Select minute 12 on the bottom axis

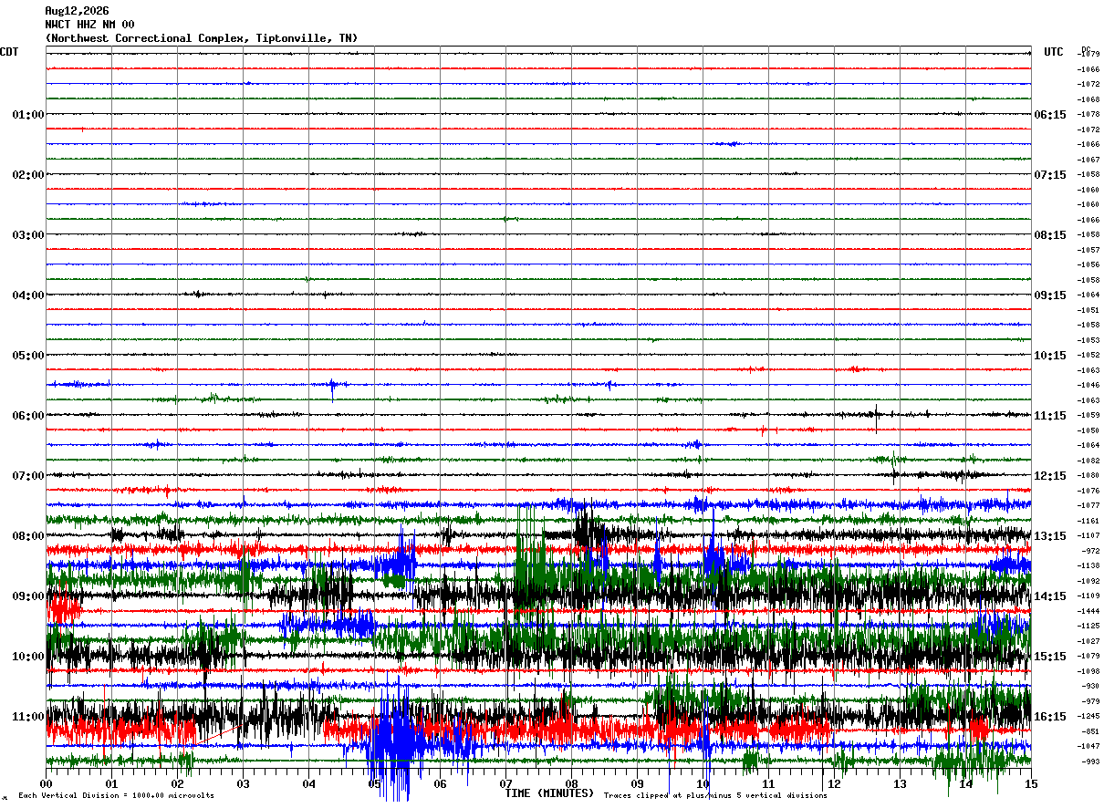[834, 784]
